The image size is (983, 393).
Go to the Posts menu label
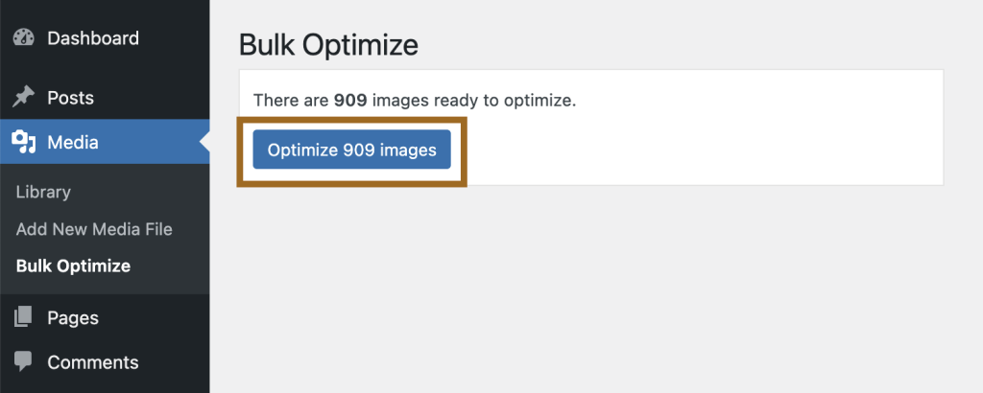70,98
